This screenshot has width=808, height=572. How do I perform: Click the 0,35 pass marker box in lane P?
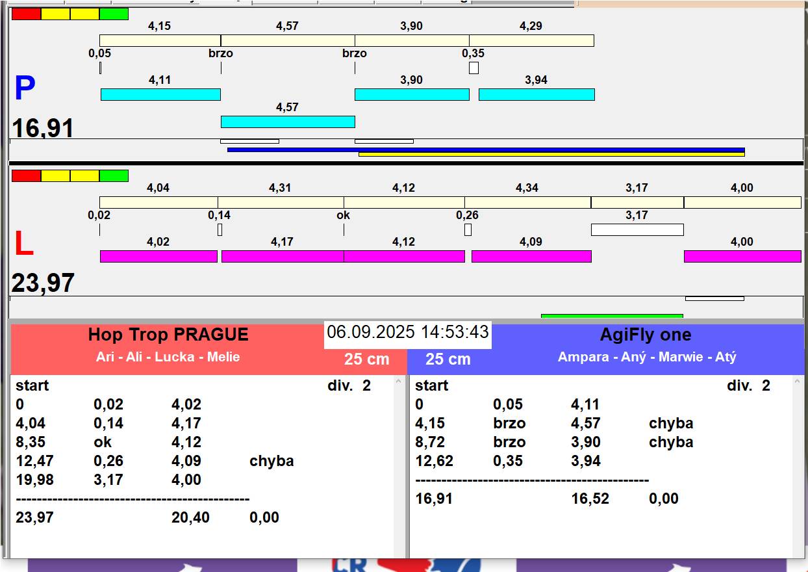point(473,68)
